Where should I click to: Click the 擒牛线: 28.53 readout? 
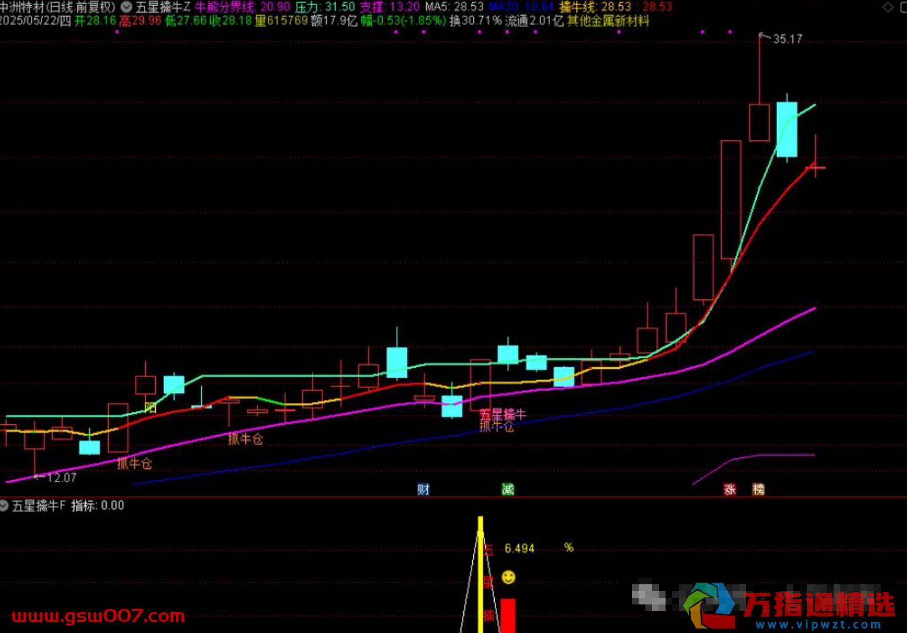pyautogui.click(x=595, y=7)
